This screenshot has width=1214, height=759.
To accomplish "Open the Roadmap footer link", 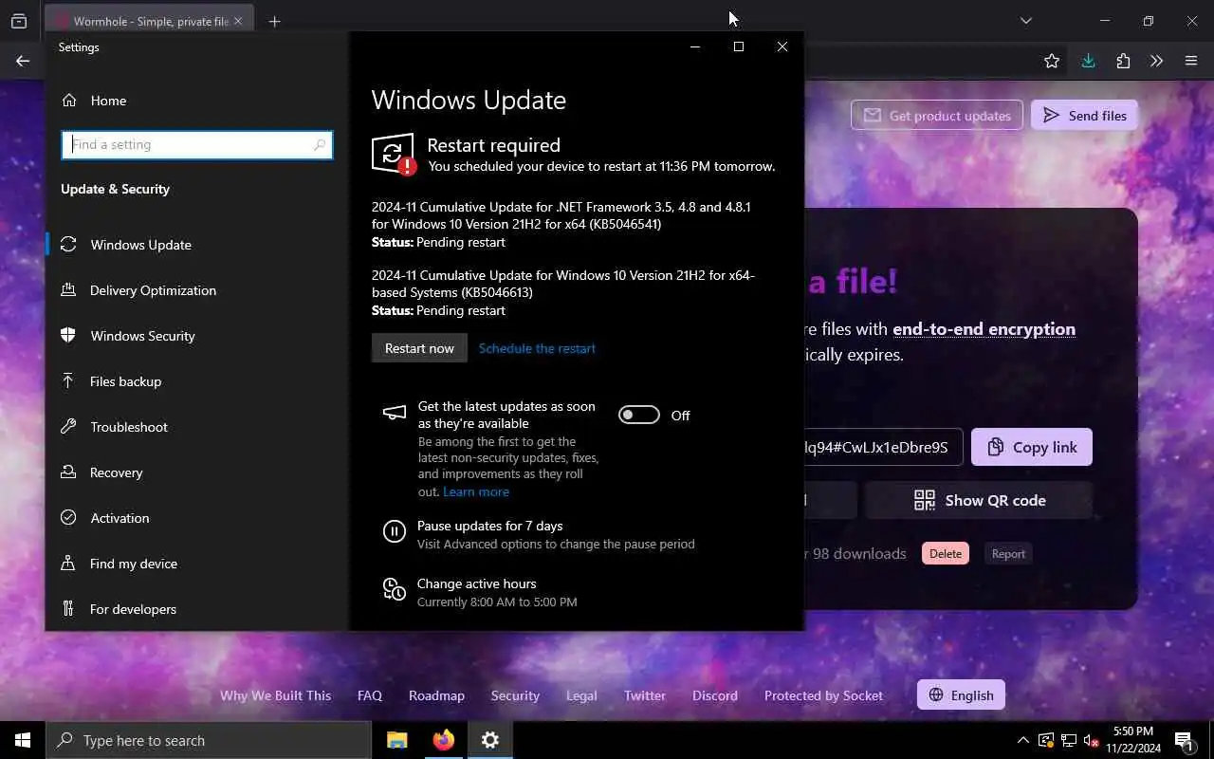I will pyautogui.click(x=436, y=695).
